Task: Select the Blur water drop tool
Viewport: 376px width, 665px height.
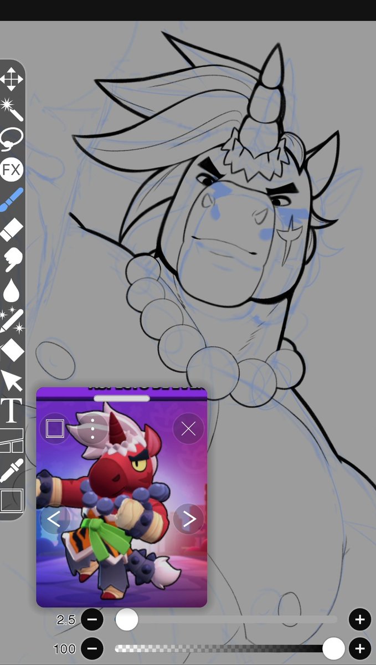Action: click(11, 289)
